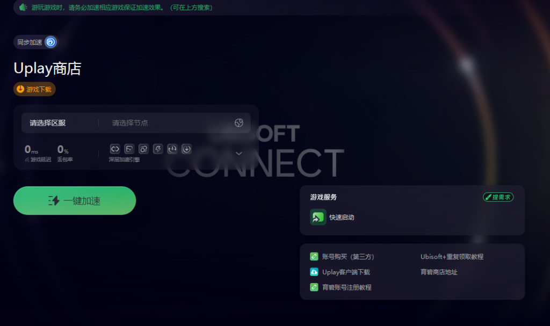Launch 快速启动 quick start icon
The height and width of the screenshot is (326, 550).
click(318, 217)
